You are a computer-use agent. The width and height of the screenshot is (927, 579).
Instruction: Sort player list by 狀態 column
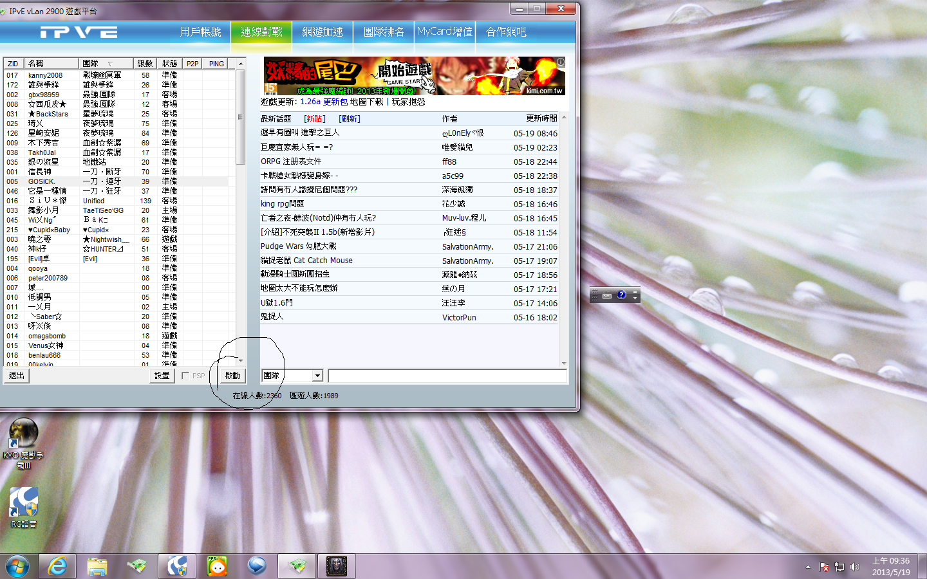click(169, 64)
